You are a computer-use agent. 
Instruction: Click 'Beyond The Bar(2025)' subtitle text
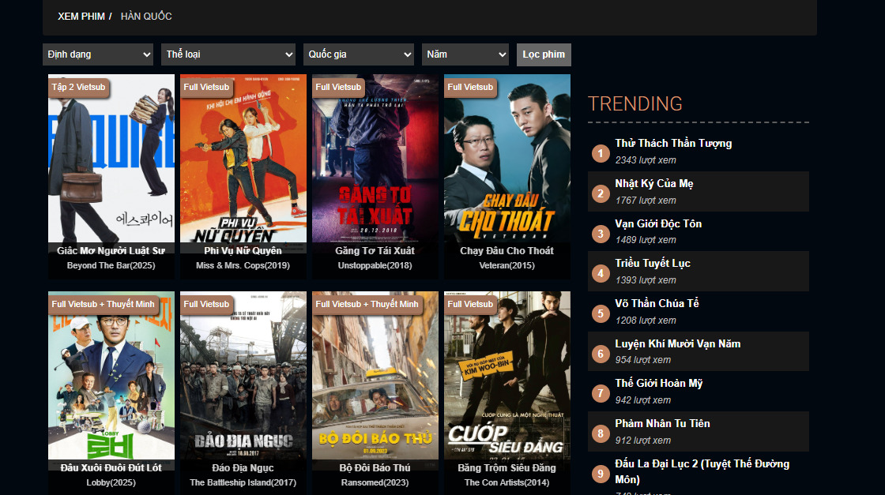[111, 265]
